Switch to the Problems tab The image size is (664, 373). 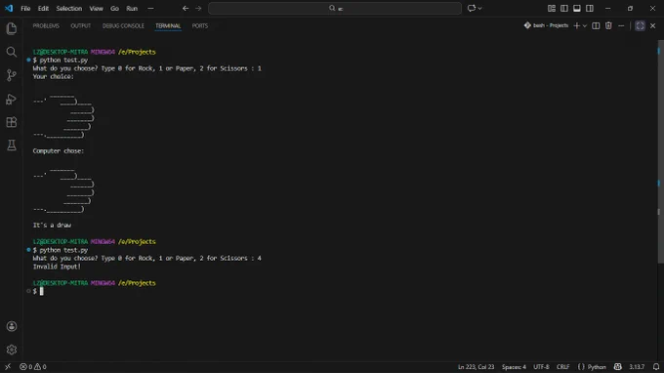coord(46,25)
